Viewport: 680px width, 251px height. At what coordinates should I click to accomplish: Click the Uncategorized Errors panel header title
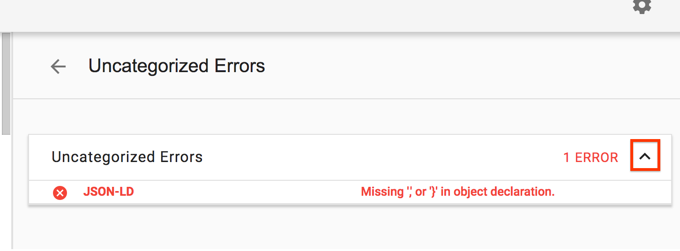(x=127, y=157)
